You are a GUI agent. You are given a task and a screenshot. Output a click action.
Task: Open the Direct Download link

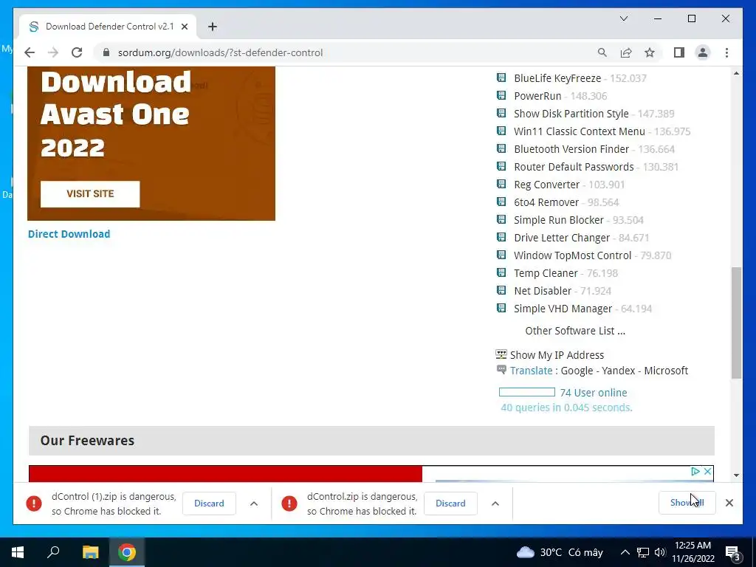click(x=69, y=234)
